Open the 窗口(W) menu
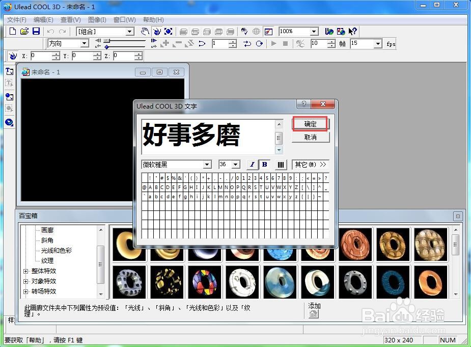The image size is (471, 347). point(124,20)
